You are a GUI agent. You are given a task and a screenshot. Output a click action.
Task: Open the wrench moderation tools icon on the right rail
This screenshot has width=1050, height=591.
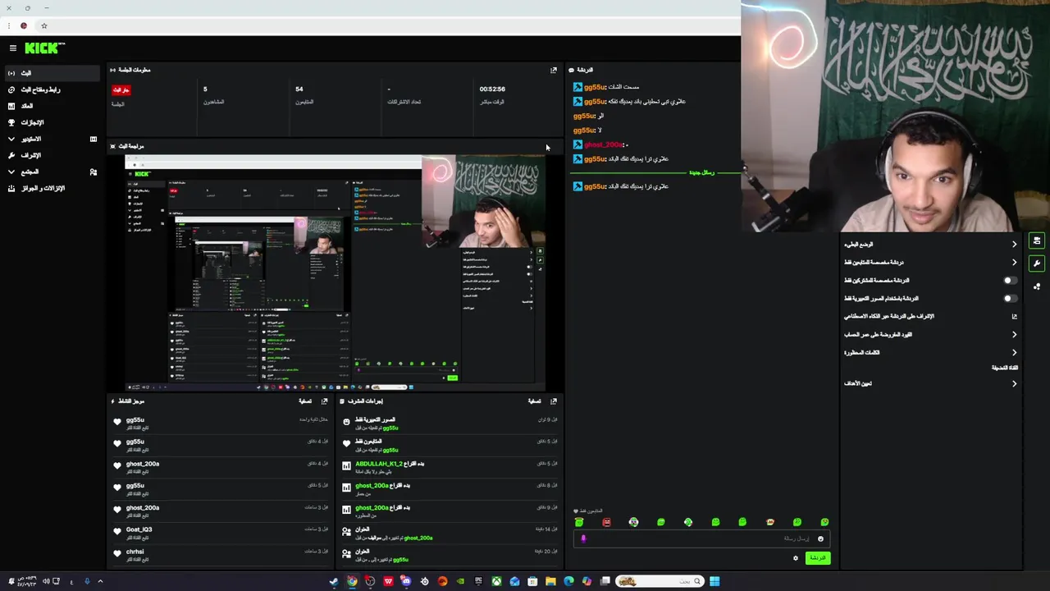(1037, 263)
